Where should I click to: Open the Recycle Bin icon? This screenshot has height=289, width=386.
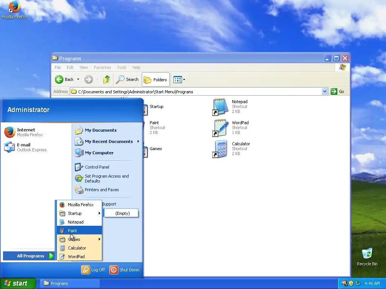click(x=367, y=254)
